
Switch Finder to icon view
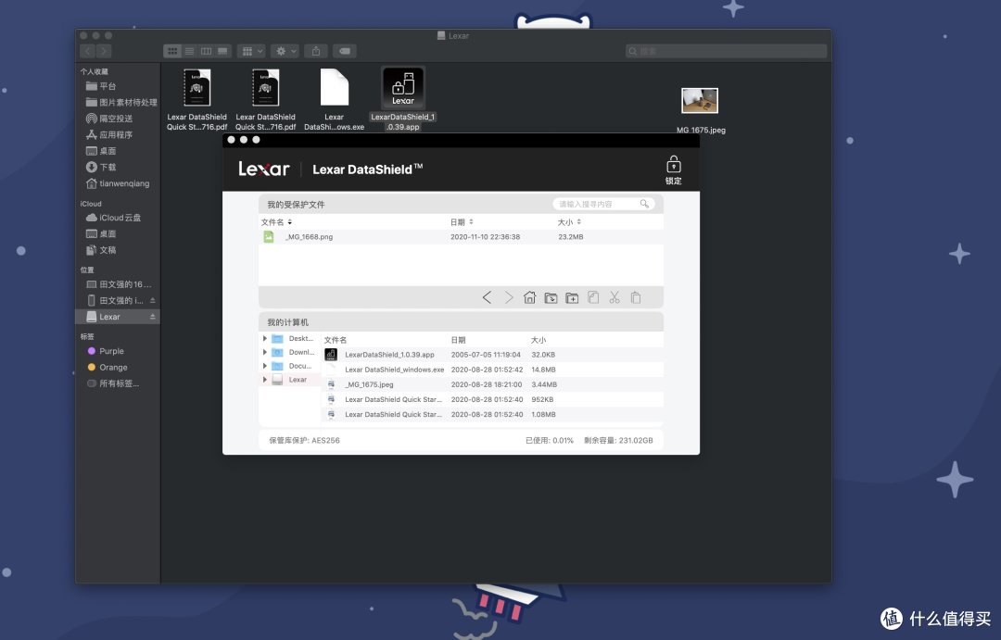(x=172, y=51)
